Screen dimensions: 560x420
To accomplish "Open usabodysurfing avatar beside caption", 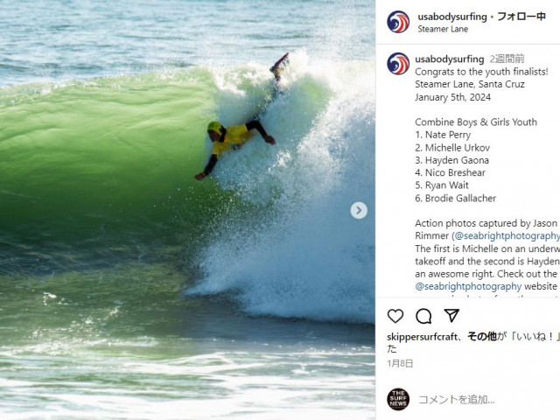I will [398, 64].
